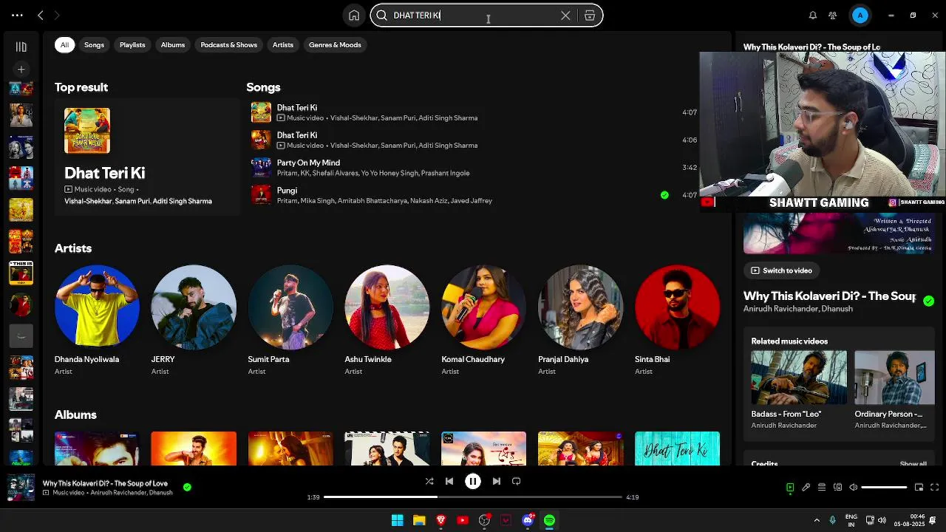
Task: Open Ordinary Person related video
Action: pyautogui.click(x=894, y=389)
